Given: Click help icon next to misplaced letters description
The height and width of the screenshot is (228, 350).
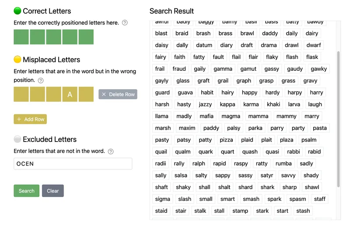Looking at the screenshot, I should tap(41, 80).
